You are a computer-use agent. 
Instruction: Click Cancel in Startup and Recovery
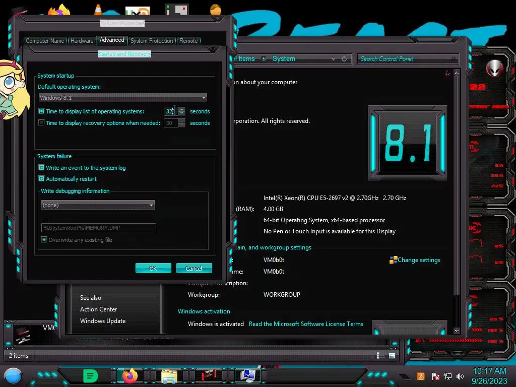194,268
